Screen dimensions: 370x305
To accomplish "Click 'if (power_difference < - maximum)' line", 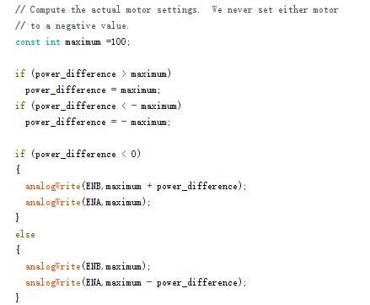I will pyautogui.click(x=98, y=106).
